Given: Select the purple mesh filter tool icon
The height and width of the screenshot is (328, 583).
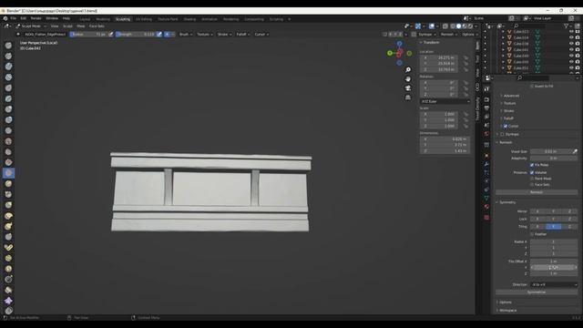Looking at the screenshot, I should pyautogui.click(x=8, y=301).
